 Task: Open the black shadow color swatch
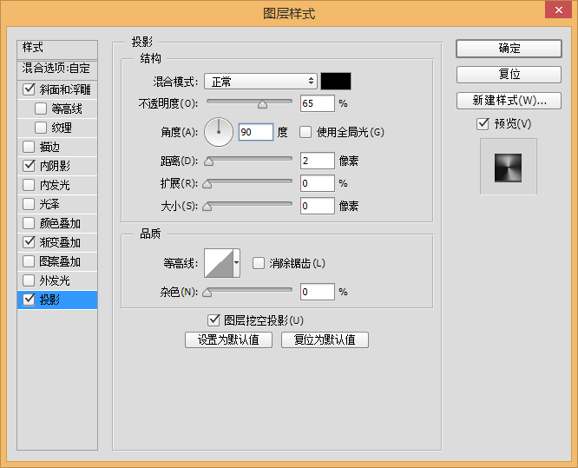pyautogui.click(x=336, y=81)
